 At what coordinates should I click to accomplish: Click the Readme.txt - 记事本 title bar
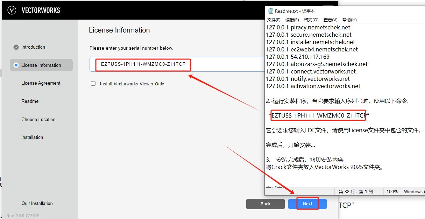coord(345,11)
